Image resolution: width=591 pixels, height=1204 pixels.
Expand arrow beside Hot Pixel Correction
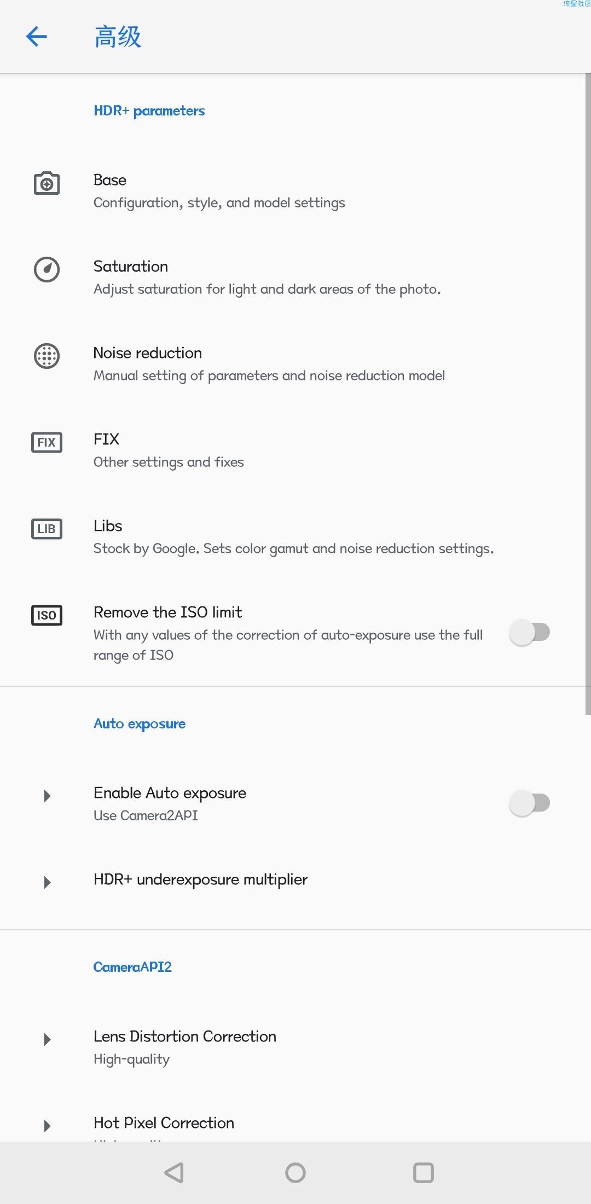(x=47, y=1126)
